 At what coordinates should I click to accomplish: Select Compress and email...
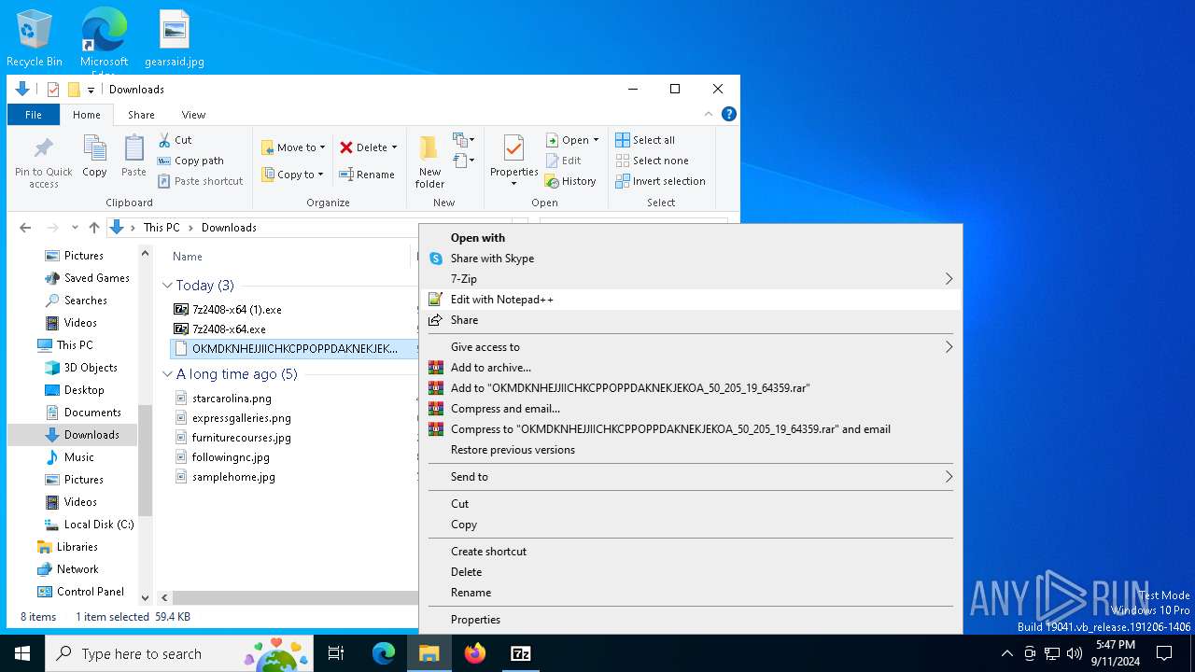(x=691, y=409)
